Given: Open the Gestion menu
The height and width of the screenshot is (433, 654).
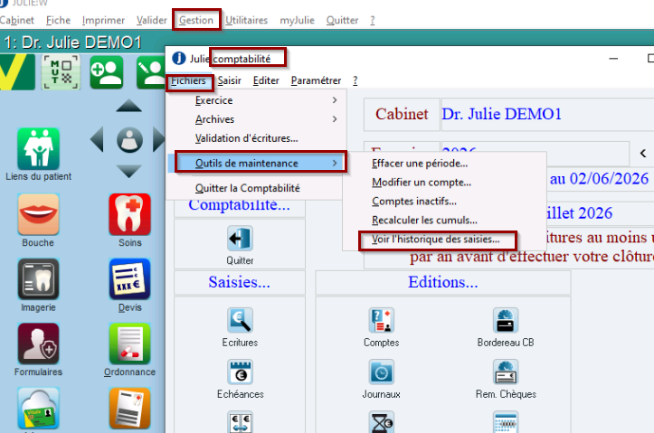Looking at the screenshot, I should point(196,20).
